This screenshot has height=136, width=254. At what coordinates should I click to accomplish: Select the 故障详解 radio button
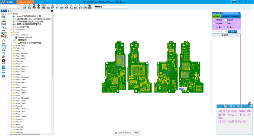214,23
